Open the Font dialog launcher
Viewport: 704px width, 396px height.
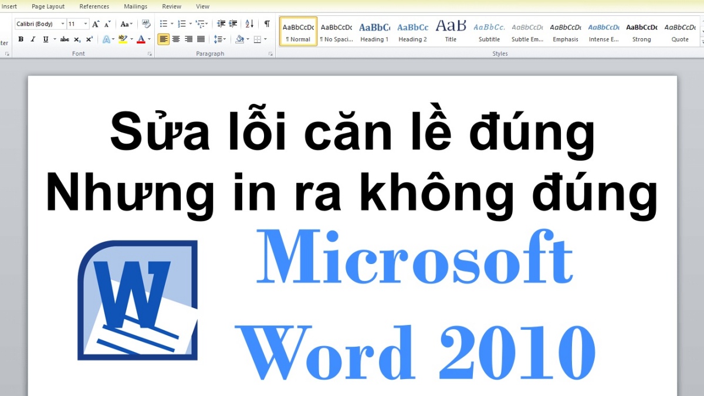click(150, 54)
